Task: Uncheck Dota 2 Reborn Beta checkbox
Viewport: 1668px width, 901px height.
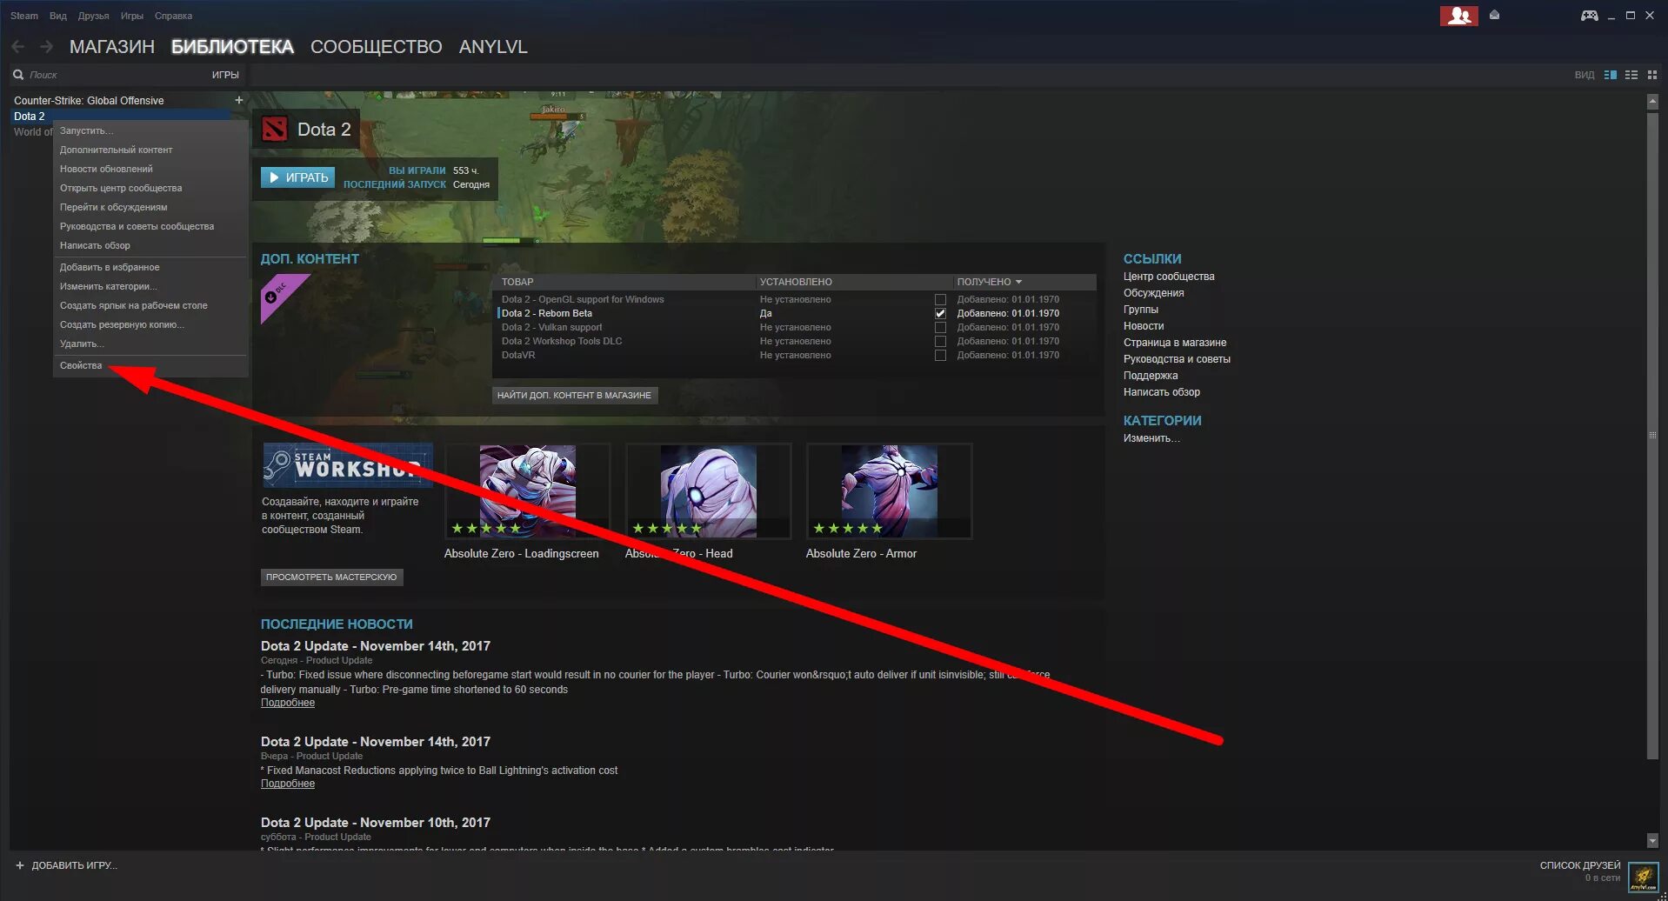Action: coord(940,314)
